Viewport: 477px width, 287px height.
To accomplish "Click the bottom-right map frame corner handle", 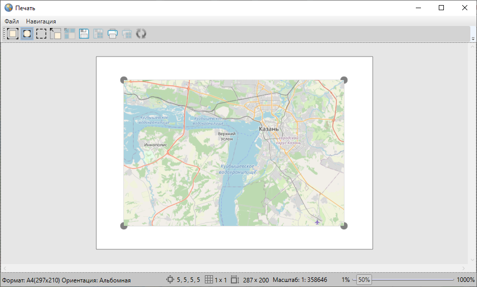I will 344,226.
